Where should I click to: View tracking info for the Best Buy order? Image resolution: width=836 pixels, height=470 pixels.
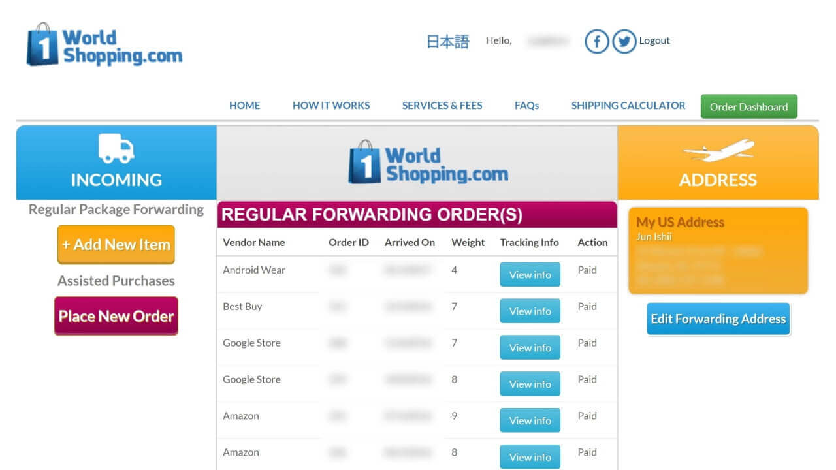coord(530,311)
